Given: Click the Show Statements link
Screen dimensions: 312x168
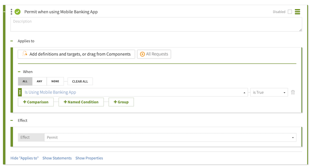Looking at the screenshot, I should 57,158.
